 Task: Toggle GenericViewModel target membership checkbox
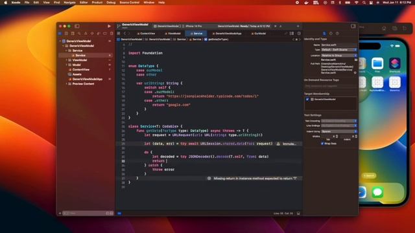point(307,99)
